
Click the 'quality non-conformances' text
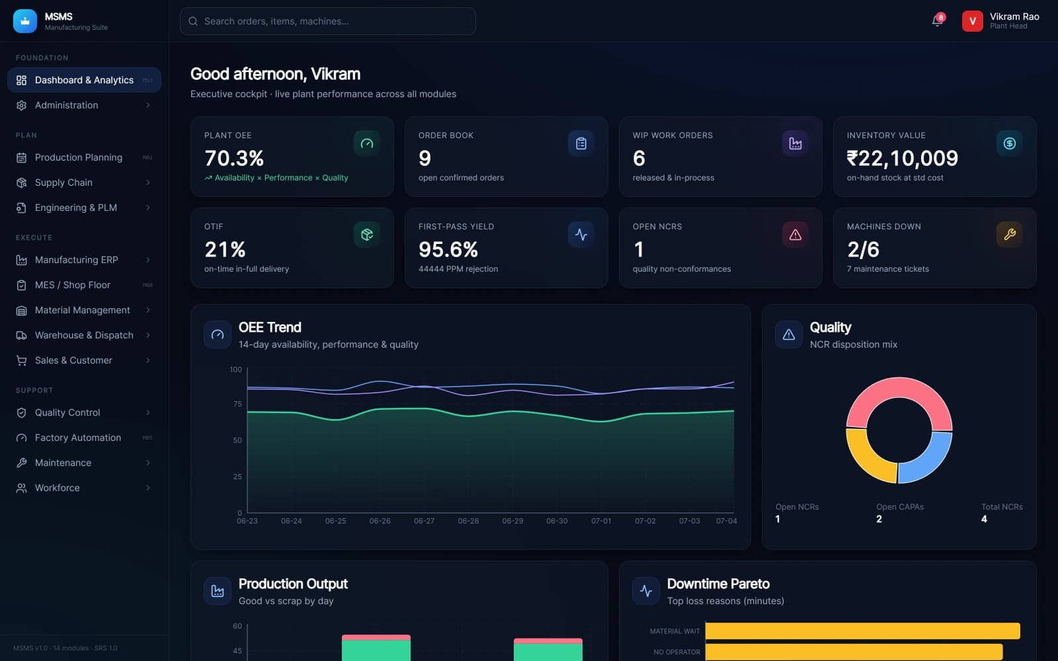pyautogui.click(x=682, y=269)
